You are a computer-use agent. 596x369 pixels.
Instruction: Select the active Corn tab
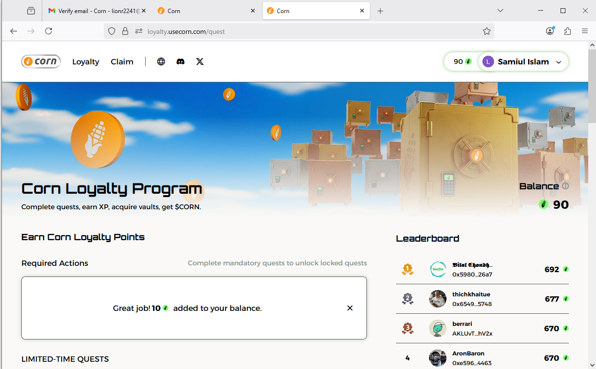click(x=316, y=11)
